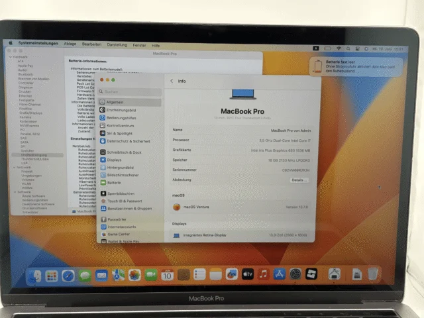
Task: Open the Darstellung menu
Action: [x=117, y=44]
